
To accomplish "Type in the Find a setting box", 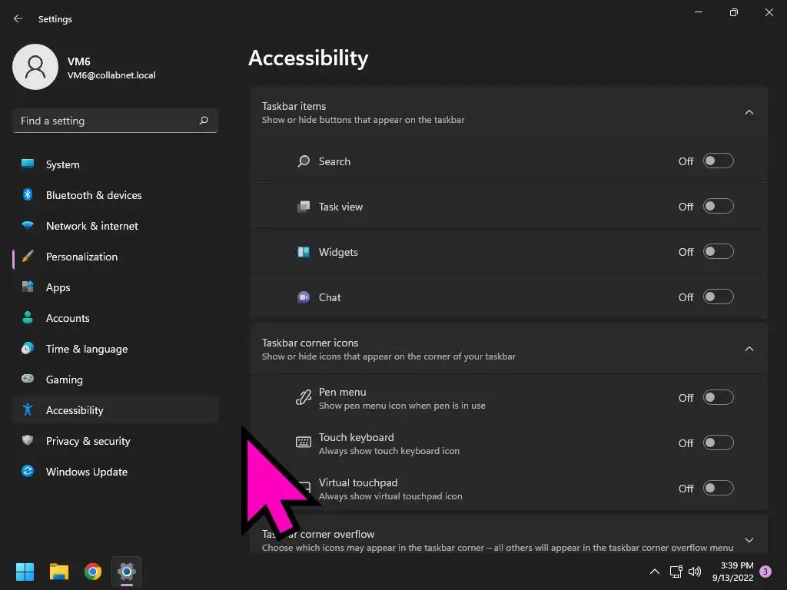I will [x=104, y=121].
